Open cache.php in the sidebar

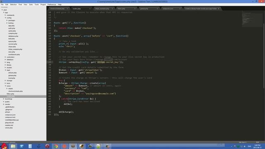tap(12, 31)
